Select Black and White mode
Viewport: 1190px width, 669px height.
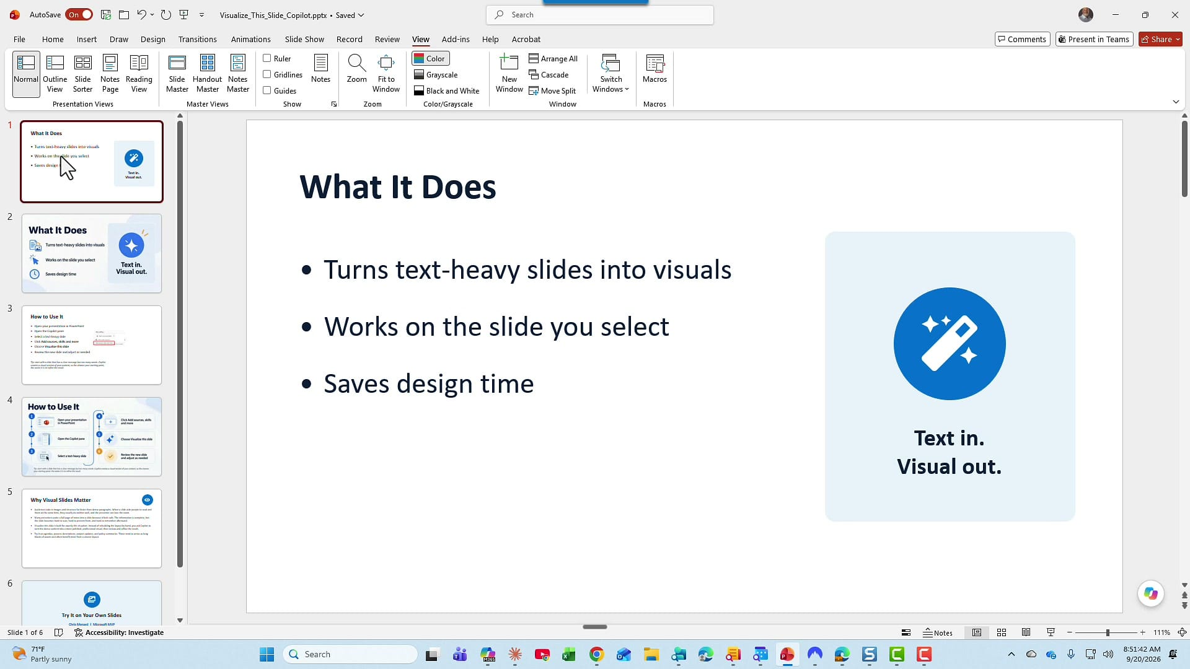click(x=447, y=90)
